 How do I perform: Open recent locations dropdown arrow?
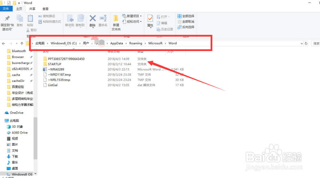[x=17, y=44]
